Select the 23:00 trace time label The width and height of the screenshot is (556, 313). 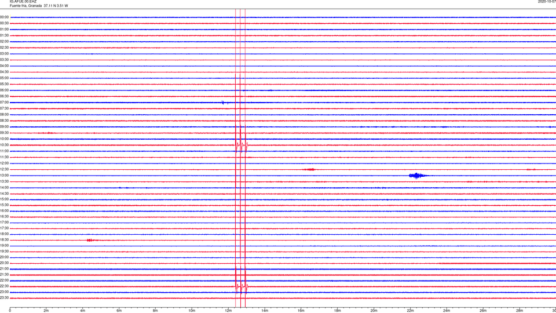click(x=4, y=292)
